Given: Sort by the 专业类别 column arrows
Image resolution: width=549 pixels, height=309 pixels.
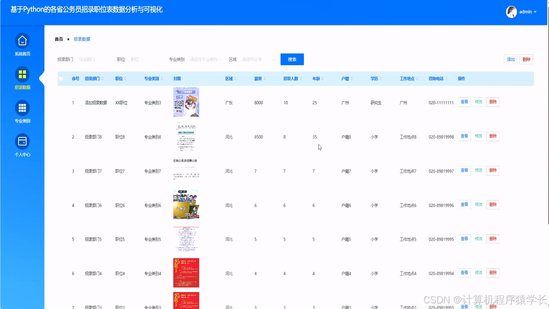Looking at the screenshot, I should tap(163, 79).
